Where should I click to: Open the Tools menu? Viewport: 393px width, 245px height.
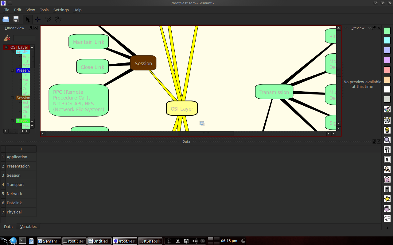click(44, 10)
